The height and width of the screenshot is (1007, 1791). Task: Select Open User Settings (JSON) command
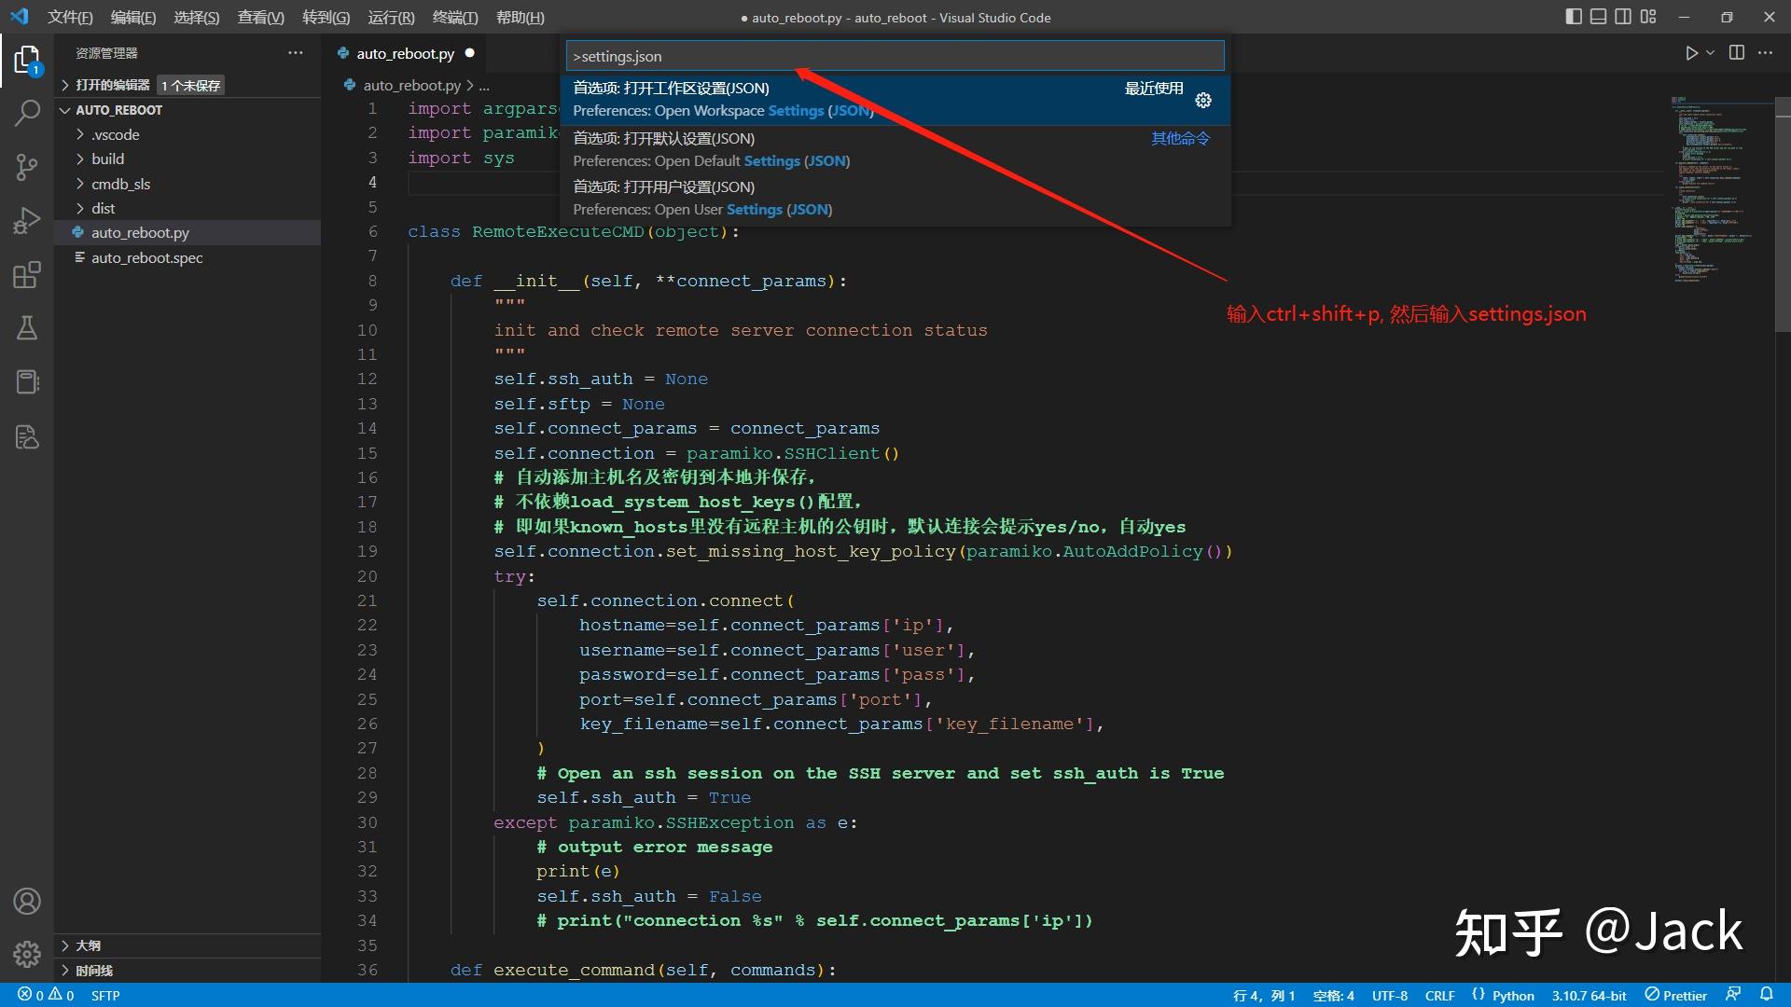(895, 198)
